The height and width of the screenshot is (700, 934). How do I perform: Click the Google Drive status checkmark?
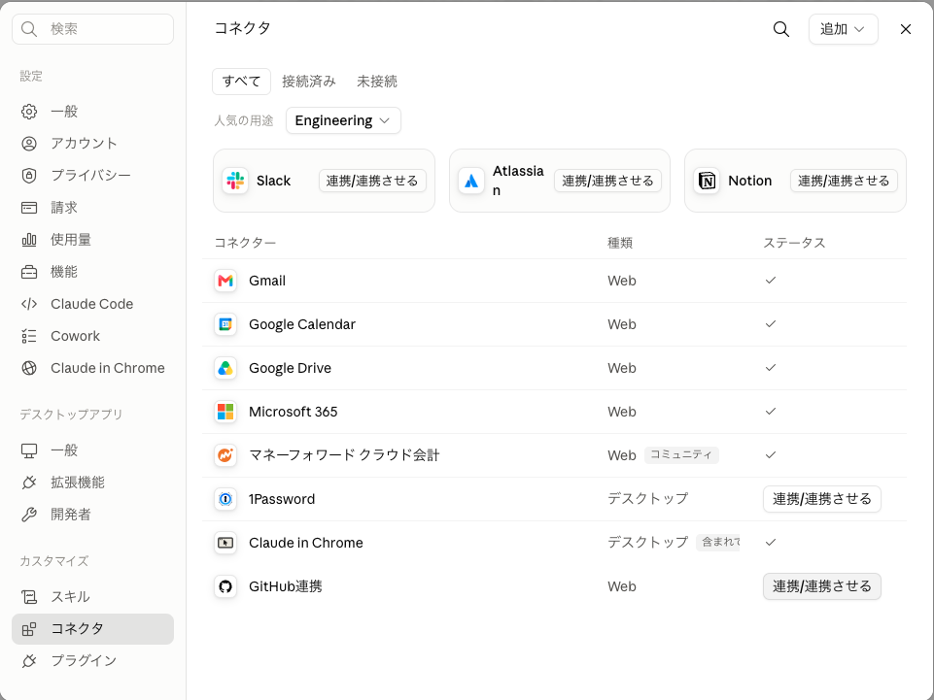(770, 368)
